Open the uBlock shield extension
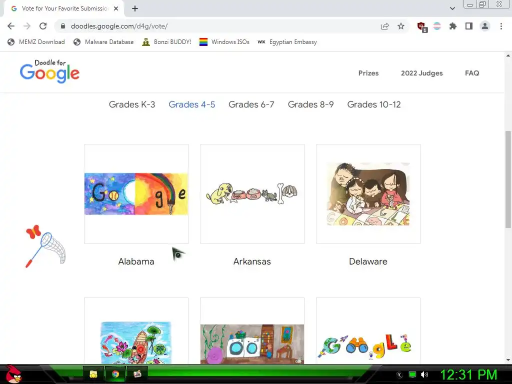512x384 pixels. 422,27
